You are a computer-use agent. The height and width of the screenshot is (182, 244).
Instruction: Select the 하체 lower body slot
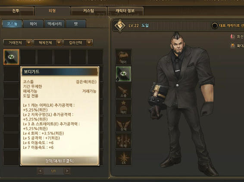[x=123, y=141]
